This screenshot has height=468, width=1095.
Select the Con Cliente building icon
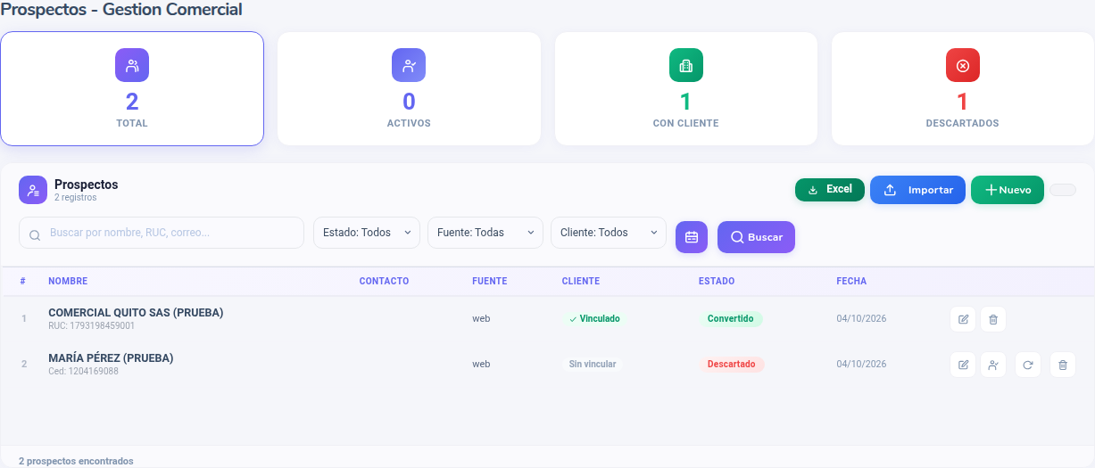[x=686, y=65]
